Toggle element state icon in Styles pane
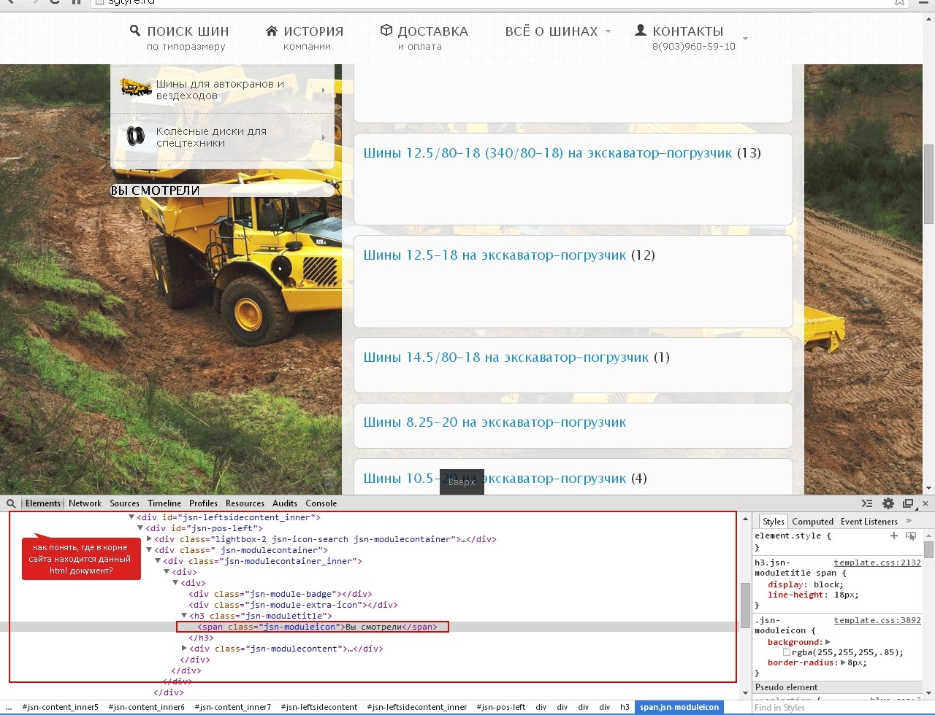Image resolution: width=935 pixels, height=715 pixels. click(911, 536)
